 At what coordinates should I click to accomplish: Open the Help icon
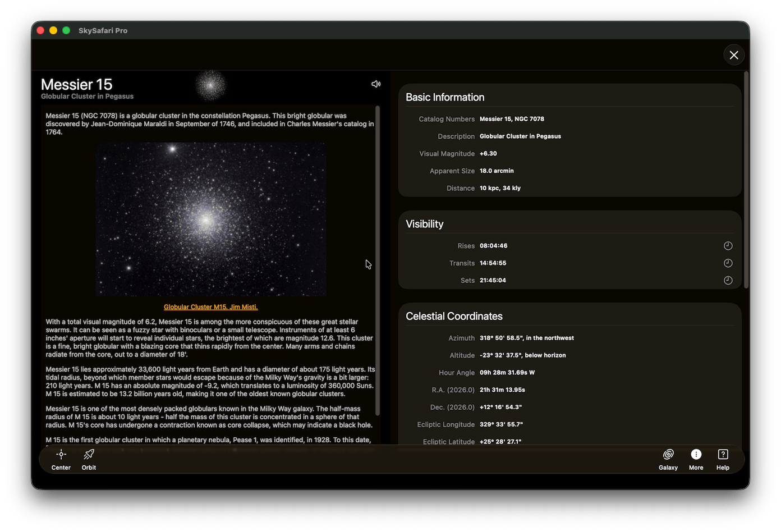click(723, 454)
